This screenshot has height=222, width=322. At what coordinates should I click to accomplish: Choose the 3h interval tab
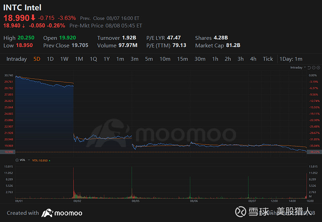point(240,59)
